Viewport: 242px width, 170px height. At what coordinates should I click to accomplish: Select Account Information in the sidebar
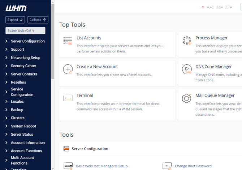tap(27, 143)
